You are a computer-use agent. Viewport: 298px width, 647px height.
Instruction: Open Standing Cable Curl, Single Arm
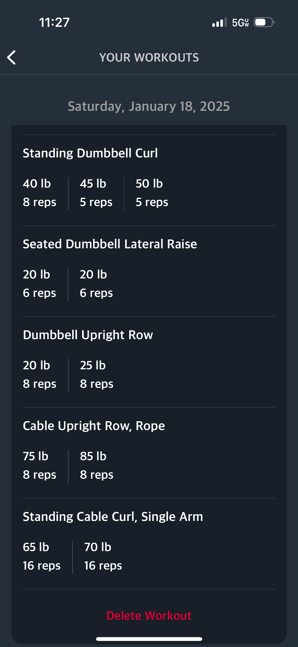113,517
